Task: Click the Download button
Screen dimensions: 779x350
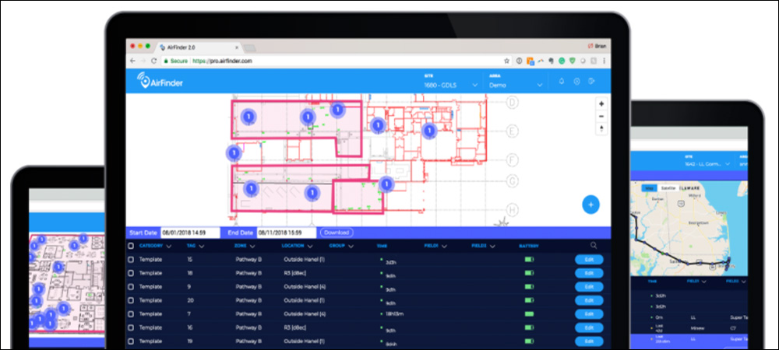Action: tap(337, 232)
